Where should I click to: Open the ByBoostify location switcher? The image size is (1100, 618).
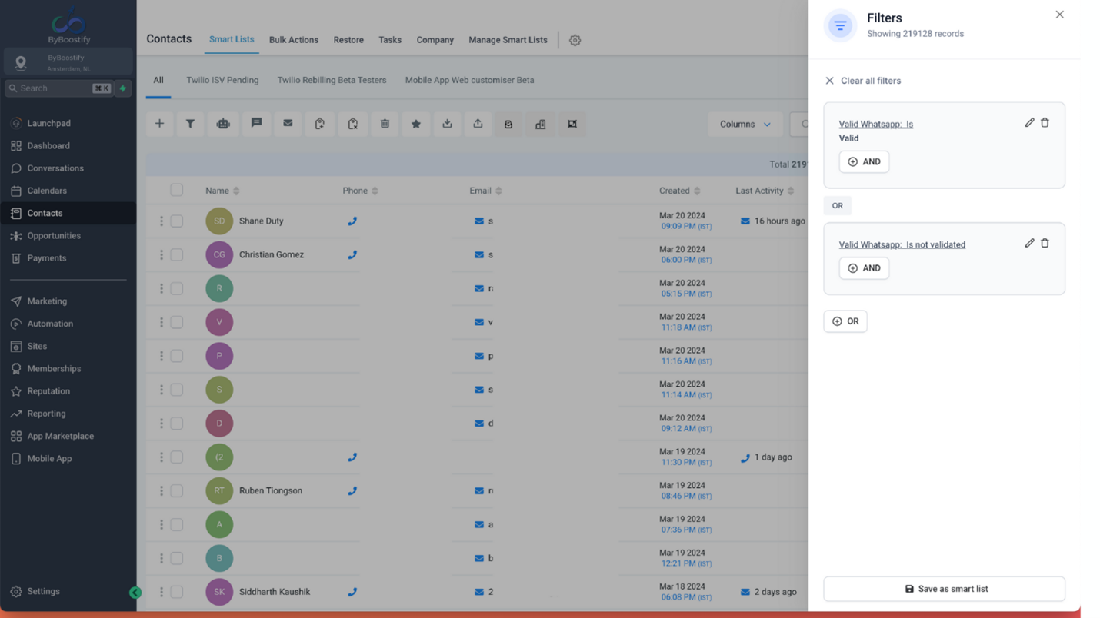(68, 62)
